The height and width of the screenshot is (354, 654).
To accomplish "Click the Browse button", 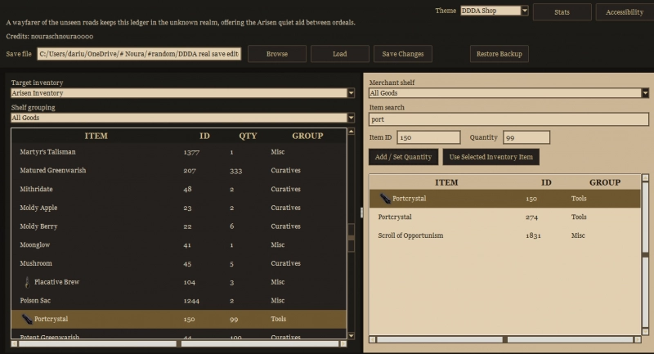I will click(277, 54).
